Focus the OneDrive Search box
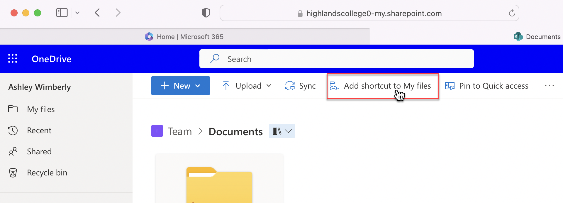 (336, 59)
